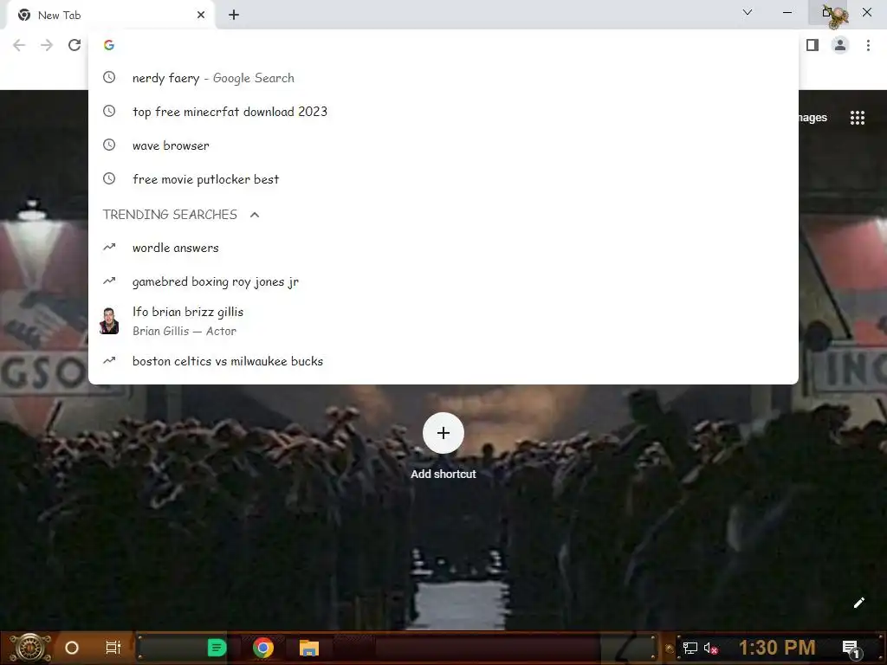Click the network icon in system tray
The image size is (887, 665).
[x=690, y=648]
